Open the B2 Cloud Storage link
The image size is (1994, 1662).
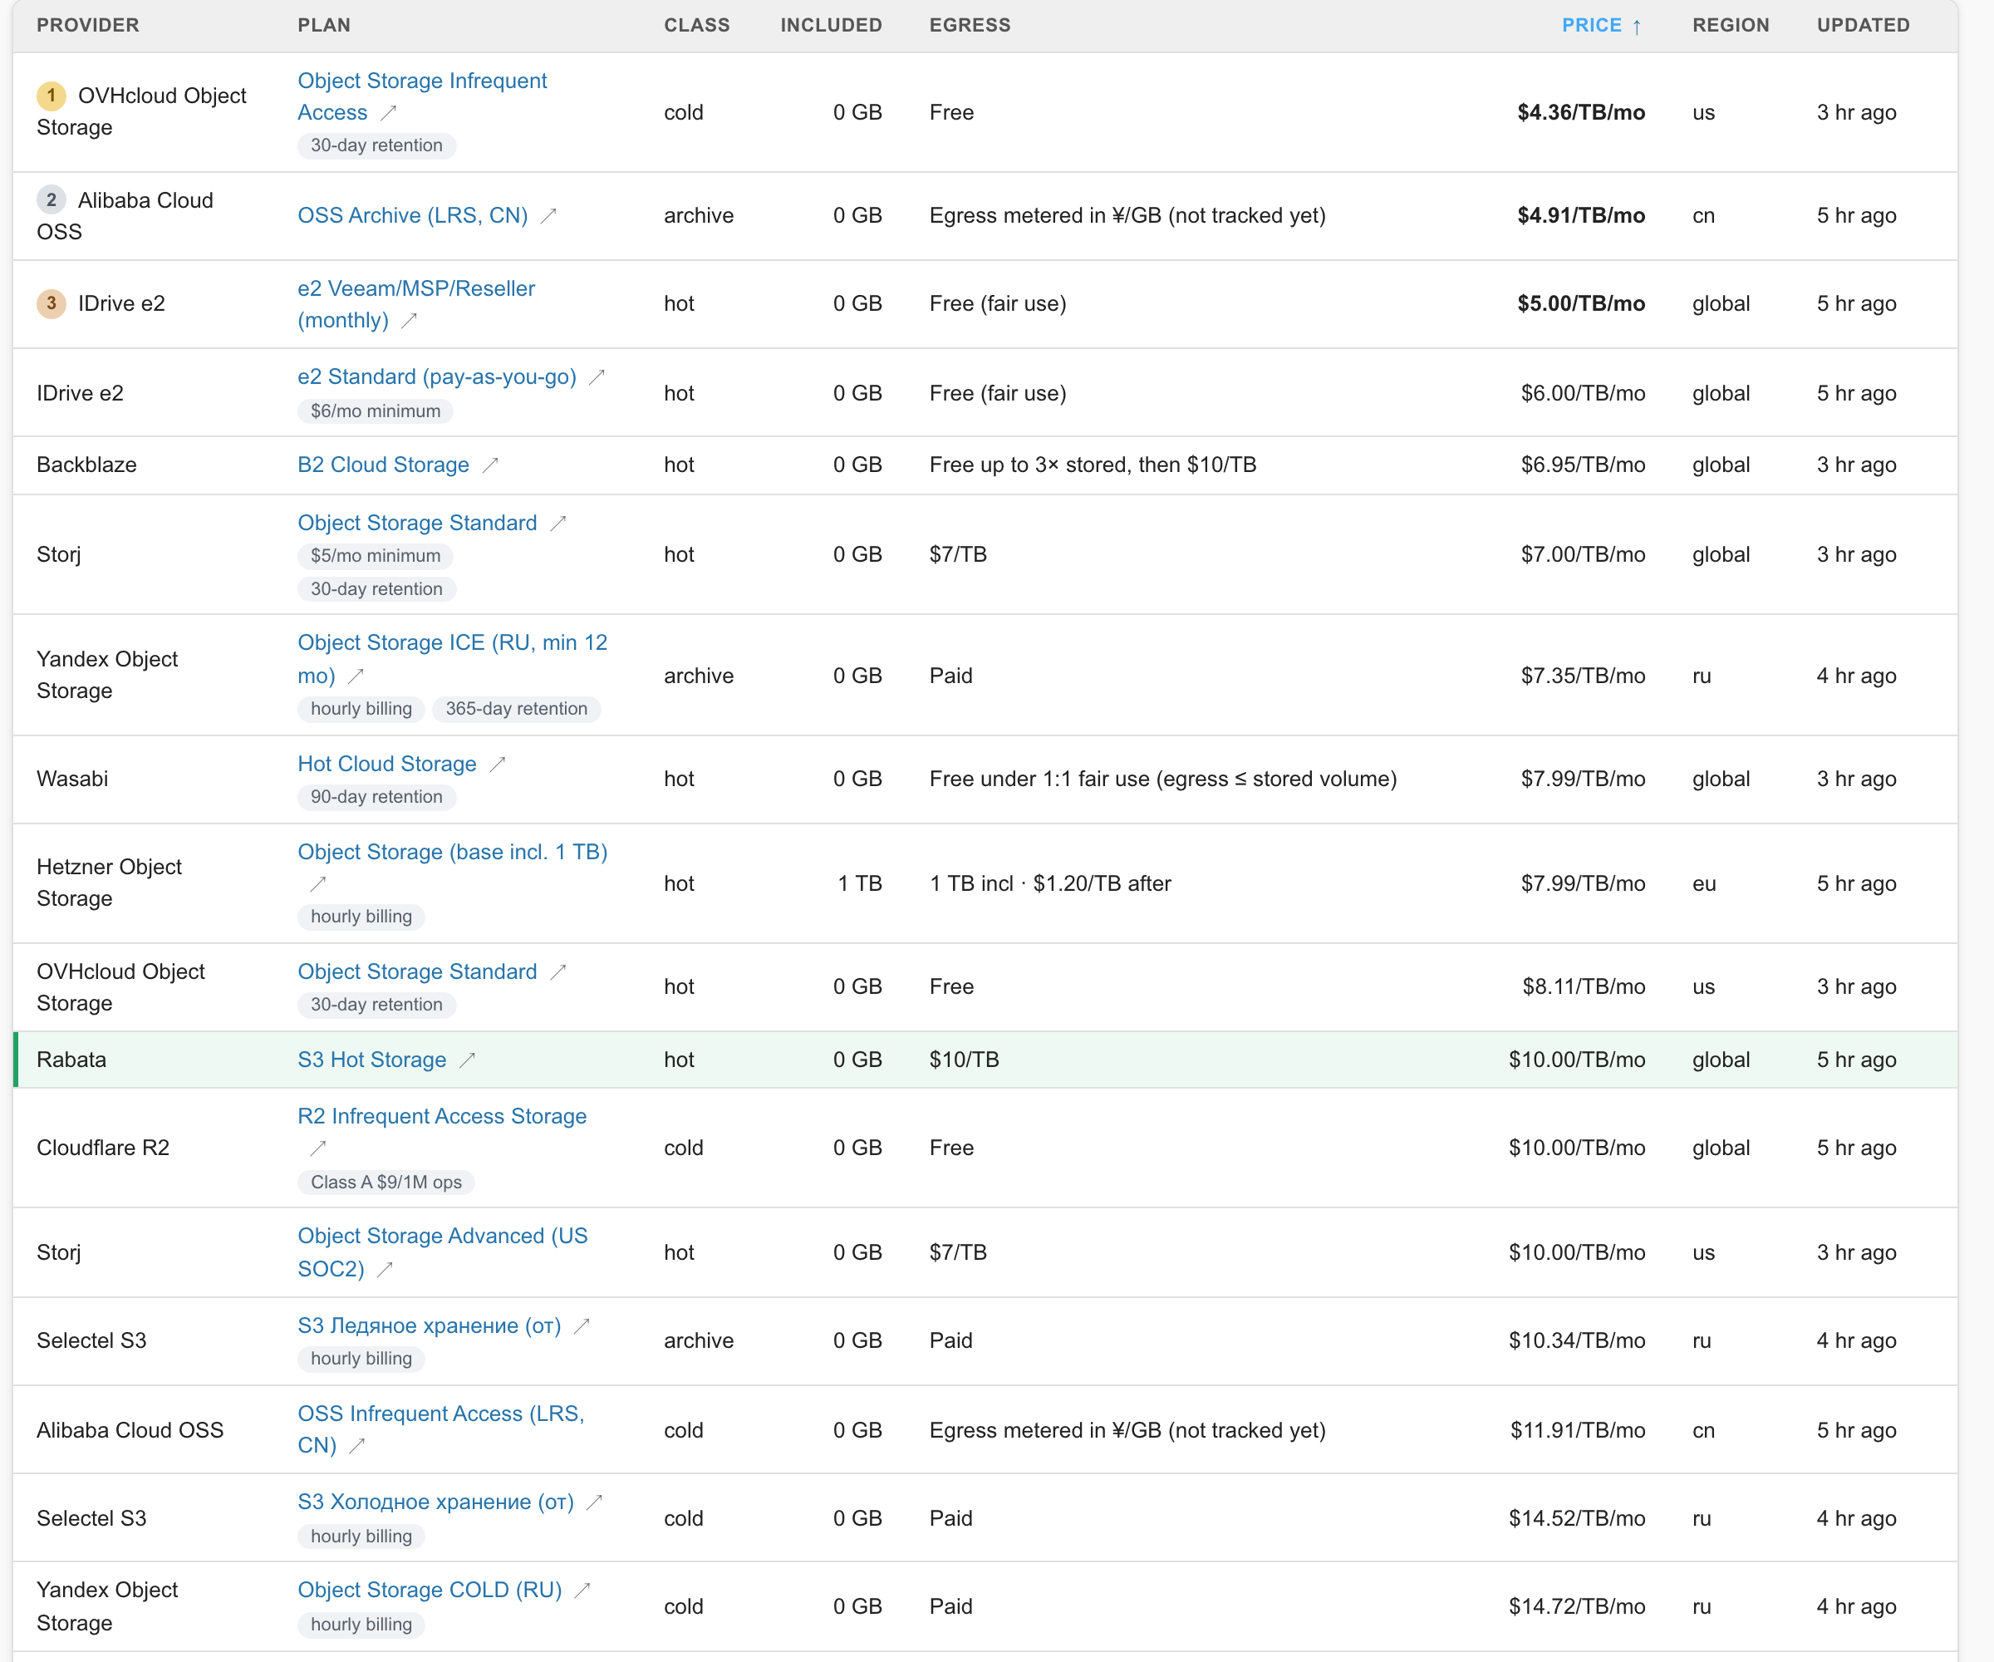tap(383, 465)
